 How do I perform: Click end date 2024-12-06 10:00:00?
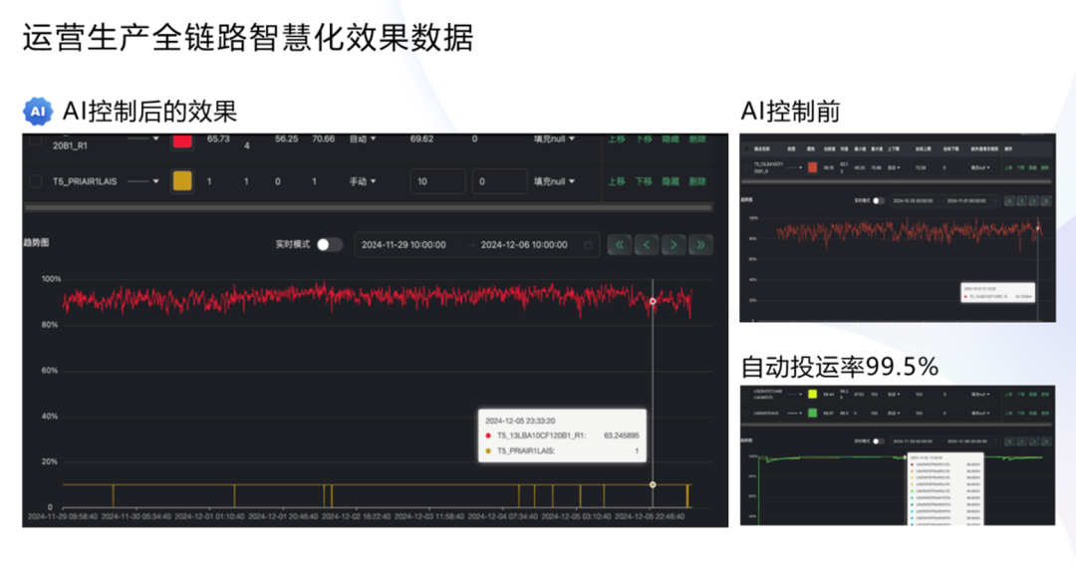pyautogui.click(x=524, y=244)
